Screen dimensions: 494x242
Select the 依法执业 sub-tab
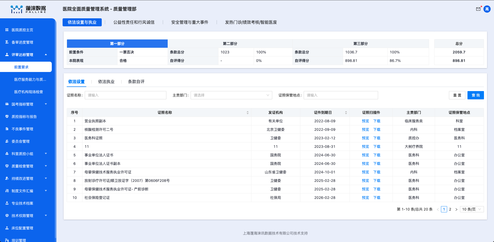(x=106, y=82)
